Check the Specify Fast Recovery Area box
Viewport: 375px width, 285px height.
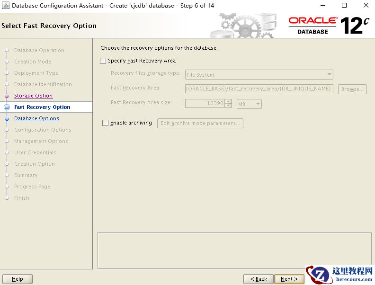tap(103, 61)
